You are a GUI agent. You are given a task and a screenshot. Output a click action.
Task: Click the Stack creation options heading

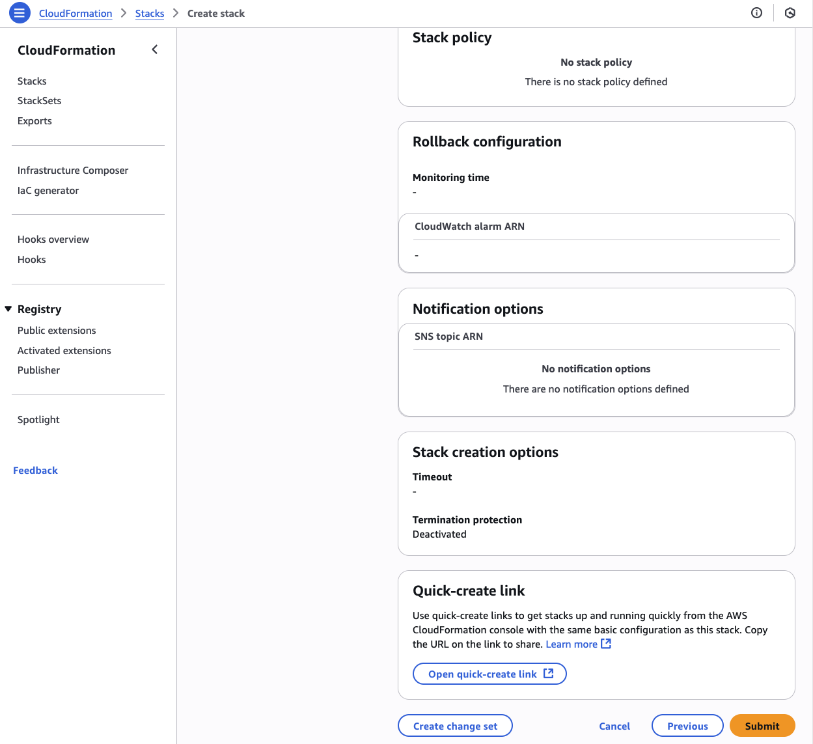[x=486, y=452]
